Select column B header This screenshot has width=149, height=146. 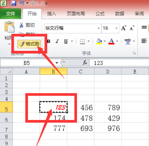tap(54, 71)
